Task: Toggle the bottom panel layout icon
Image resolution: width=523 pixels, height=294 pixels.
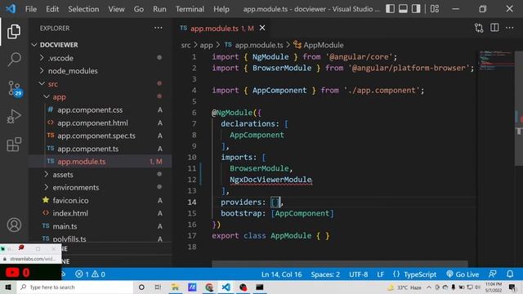Action: coord(403,9)
